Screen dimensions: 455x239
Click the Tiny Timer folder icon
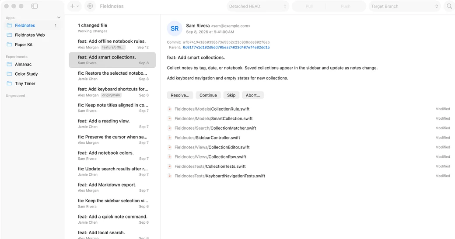[10, 83]
